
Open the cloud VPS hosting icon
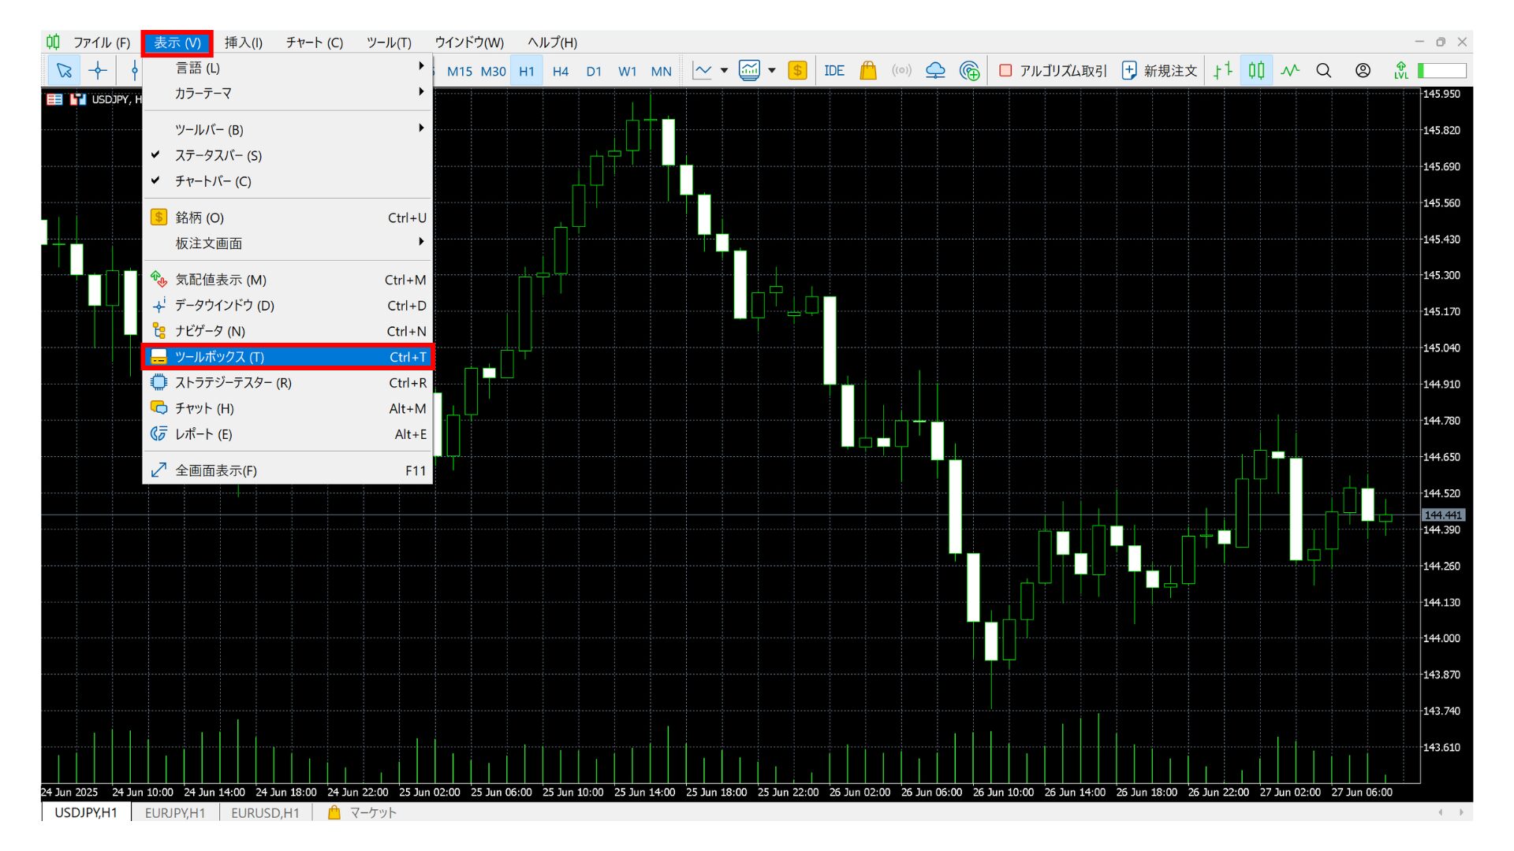click(935, 71)
